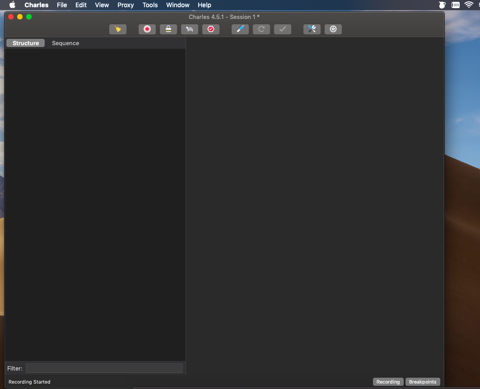Open the Charles application menu
Image resolution: width=480 pixels, height=389 pixels.
coord(37,5)
